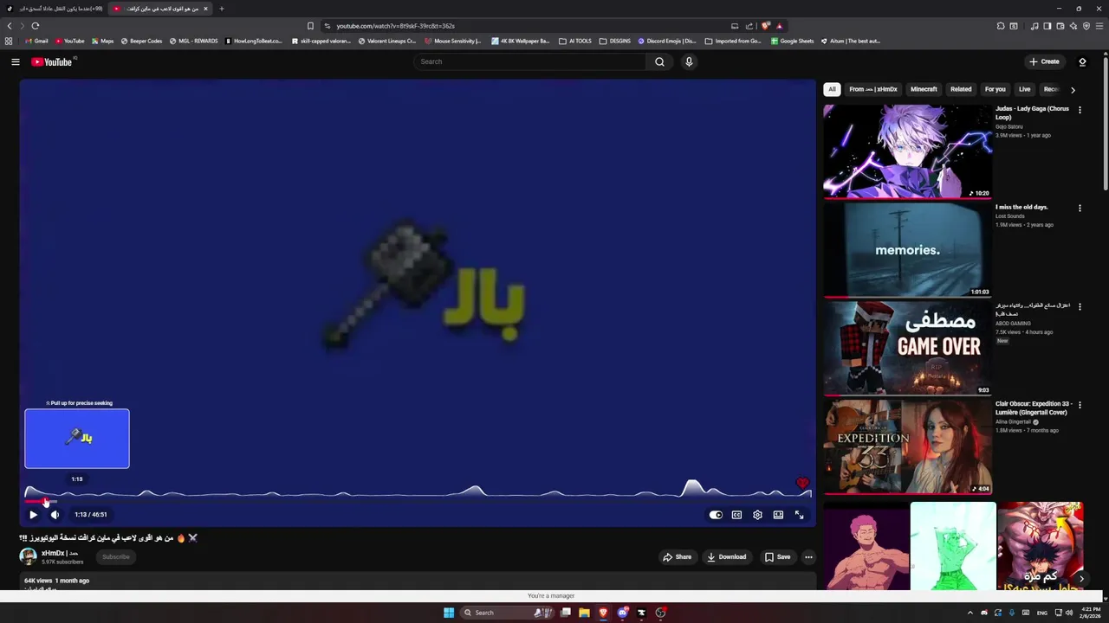Start voice search with microphone icon
This screenshot has width=1109, height=623.
point(689,61)
